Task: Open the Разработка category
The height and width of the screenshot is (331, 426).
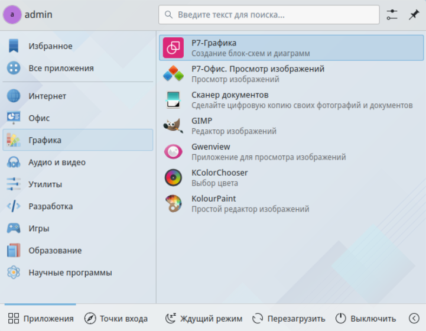Action: [78, 206]
